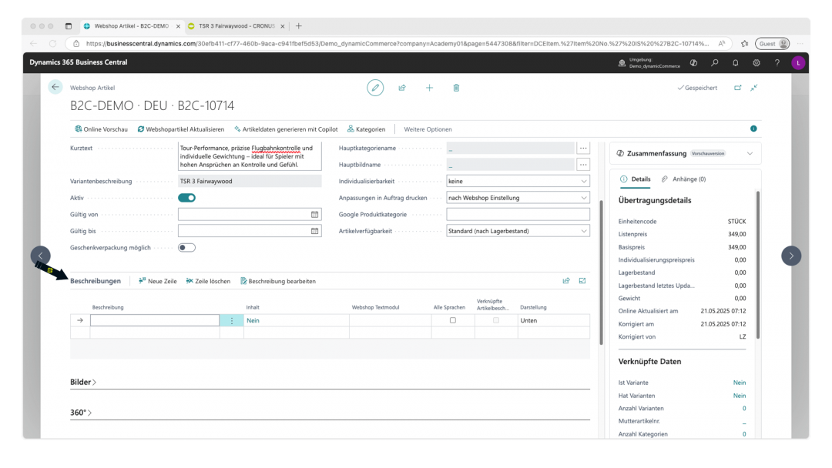Expand the Bilder section
The height and width of the screenshot is (468, 832).
point(83,382)
